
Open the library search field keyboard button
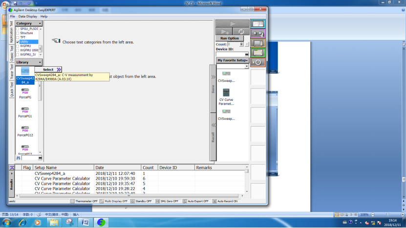pos(40,158)
